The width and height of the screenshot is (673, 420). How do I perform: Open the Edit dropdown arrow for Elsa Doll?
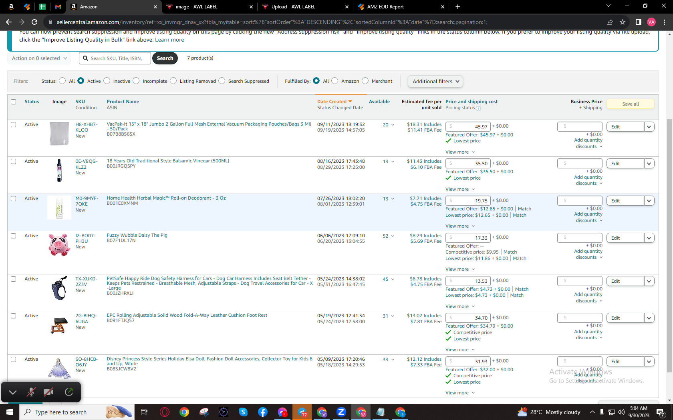pos(649,362)
